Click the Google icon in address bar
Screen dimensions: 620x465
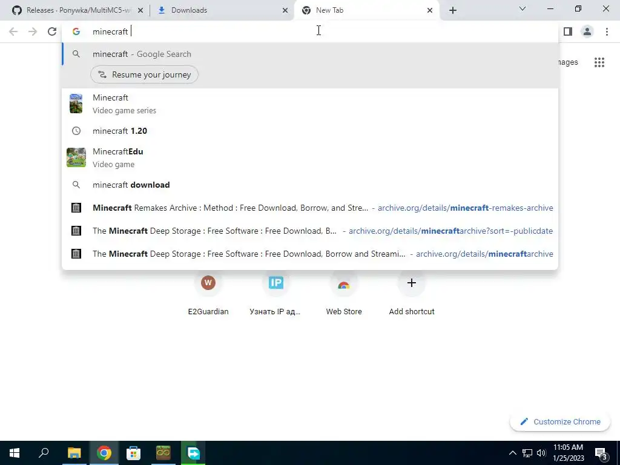pos(76,31)
